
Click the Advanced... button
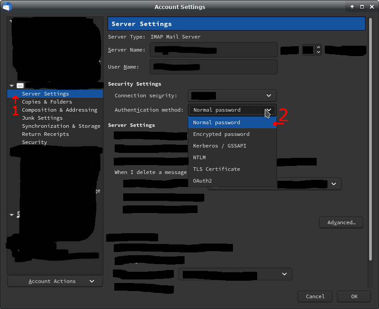point(341,222)
